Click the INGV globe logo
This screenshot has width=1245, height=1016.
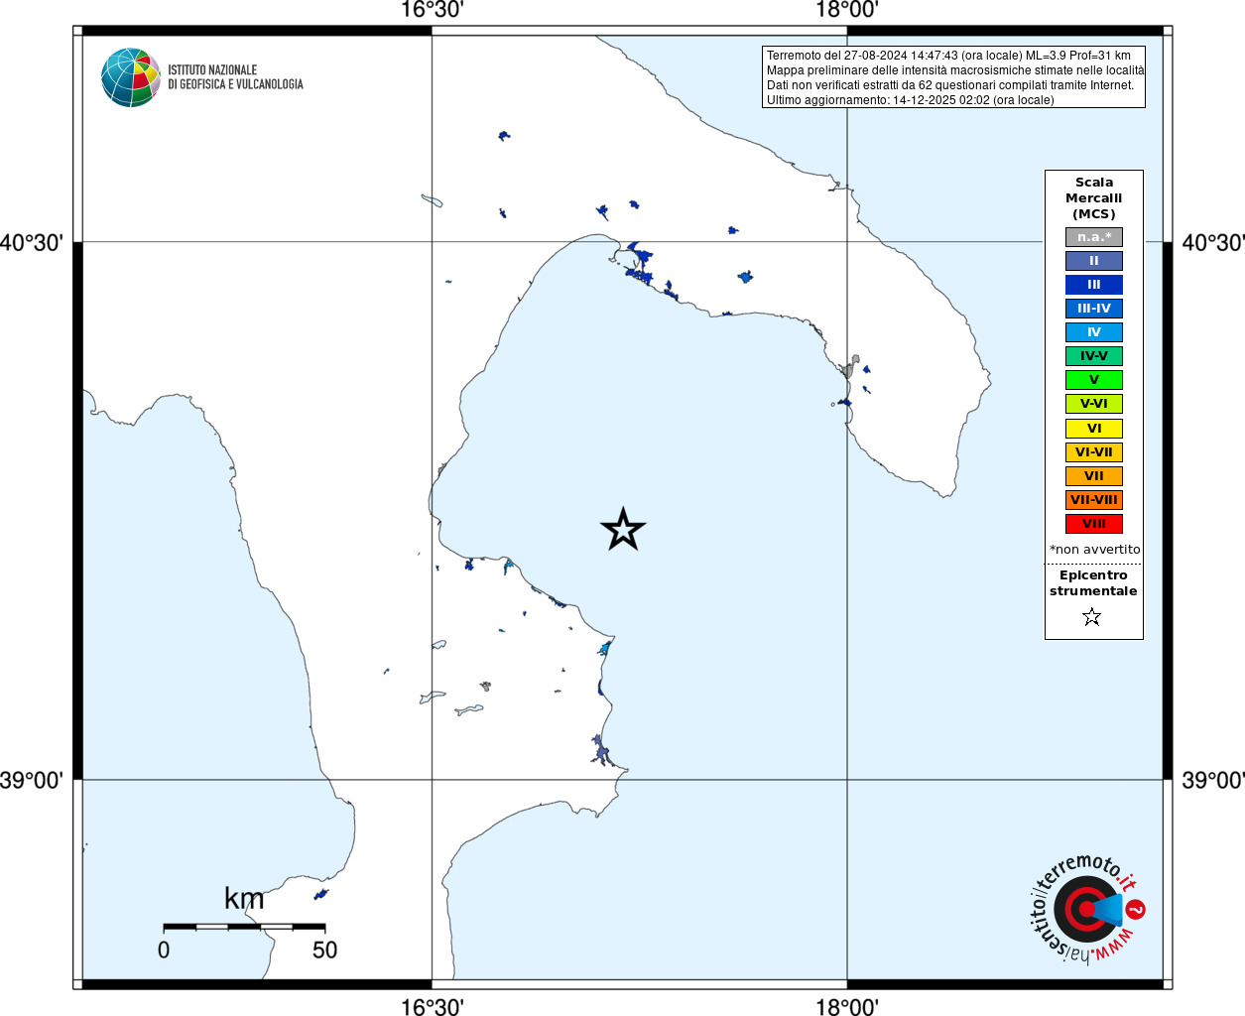(x=131, y=77)
